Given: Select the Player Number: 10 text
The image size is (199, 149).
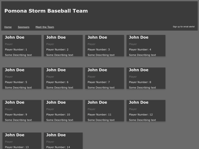Looking at the screenshot, I should tap(58, 114).
